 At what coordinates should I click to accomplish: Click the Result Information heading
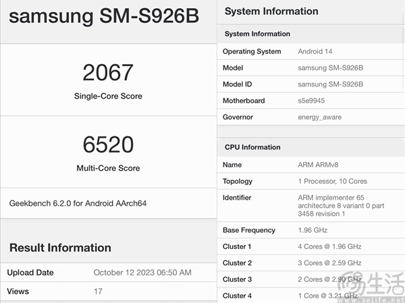pos(60,248)
